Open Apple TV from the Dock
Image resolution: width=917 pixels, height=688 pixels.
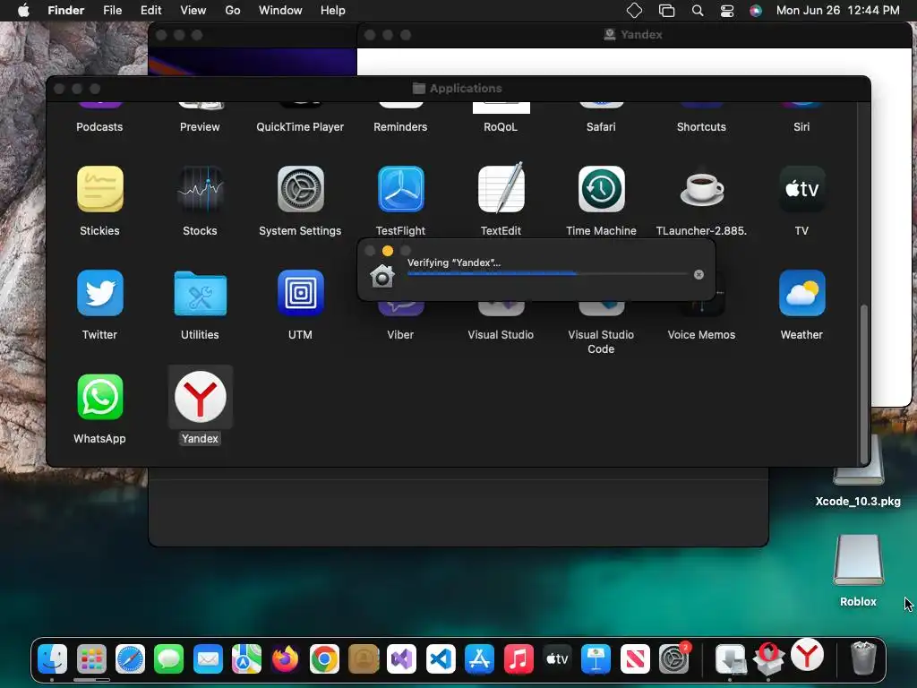(557, 659)
